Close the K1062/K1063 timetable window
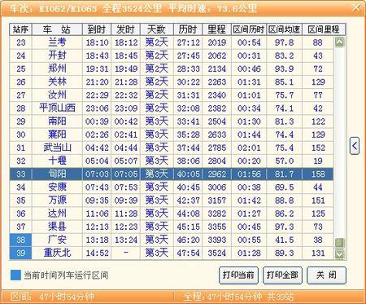The height and width of the screenshot is (304, 366). pyautogui.click(x=356, y=7)
